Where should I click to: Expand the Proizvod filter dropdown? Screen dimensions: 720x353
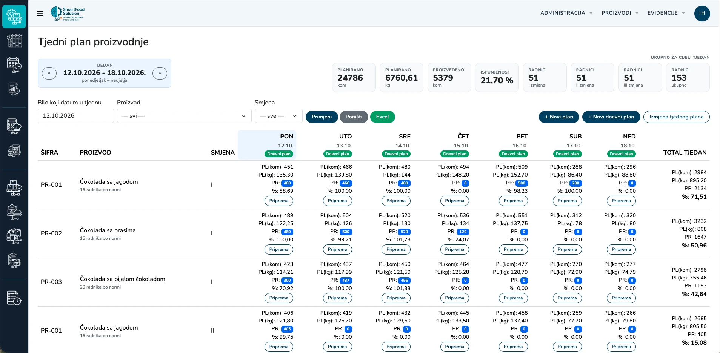click(184, 116)
